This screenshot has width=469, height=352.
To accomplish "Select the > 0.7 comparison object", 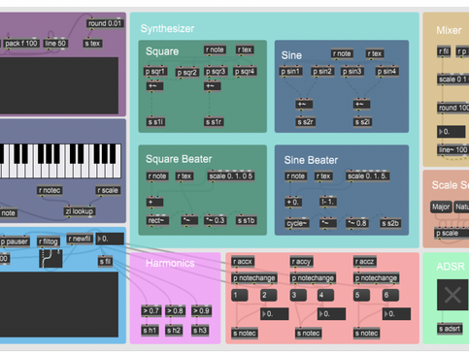I will [x=151, y=311].
